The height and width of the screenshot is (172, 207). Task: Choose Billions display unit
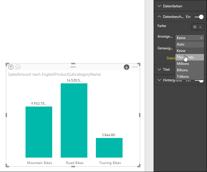coord(190,70)
